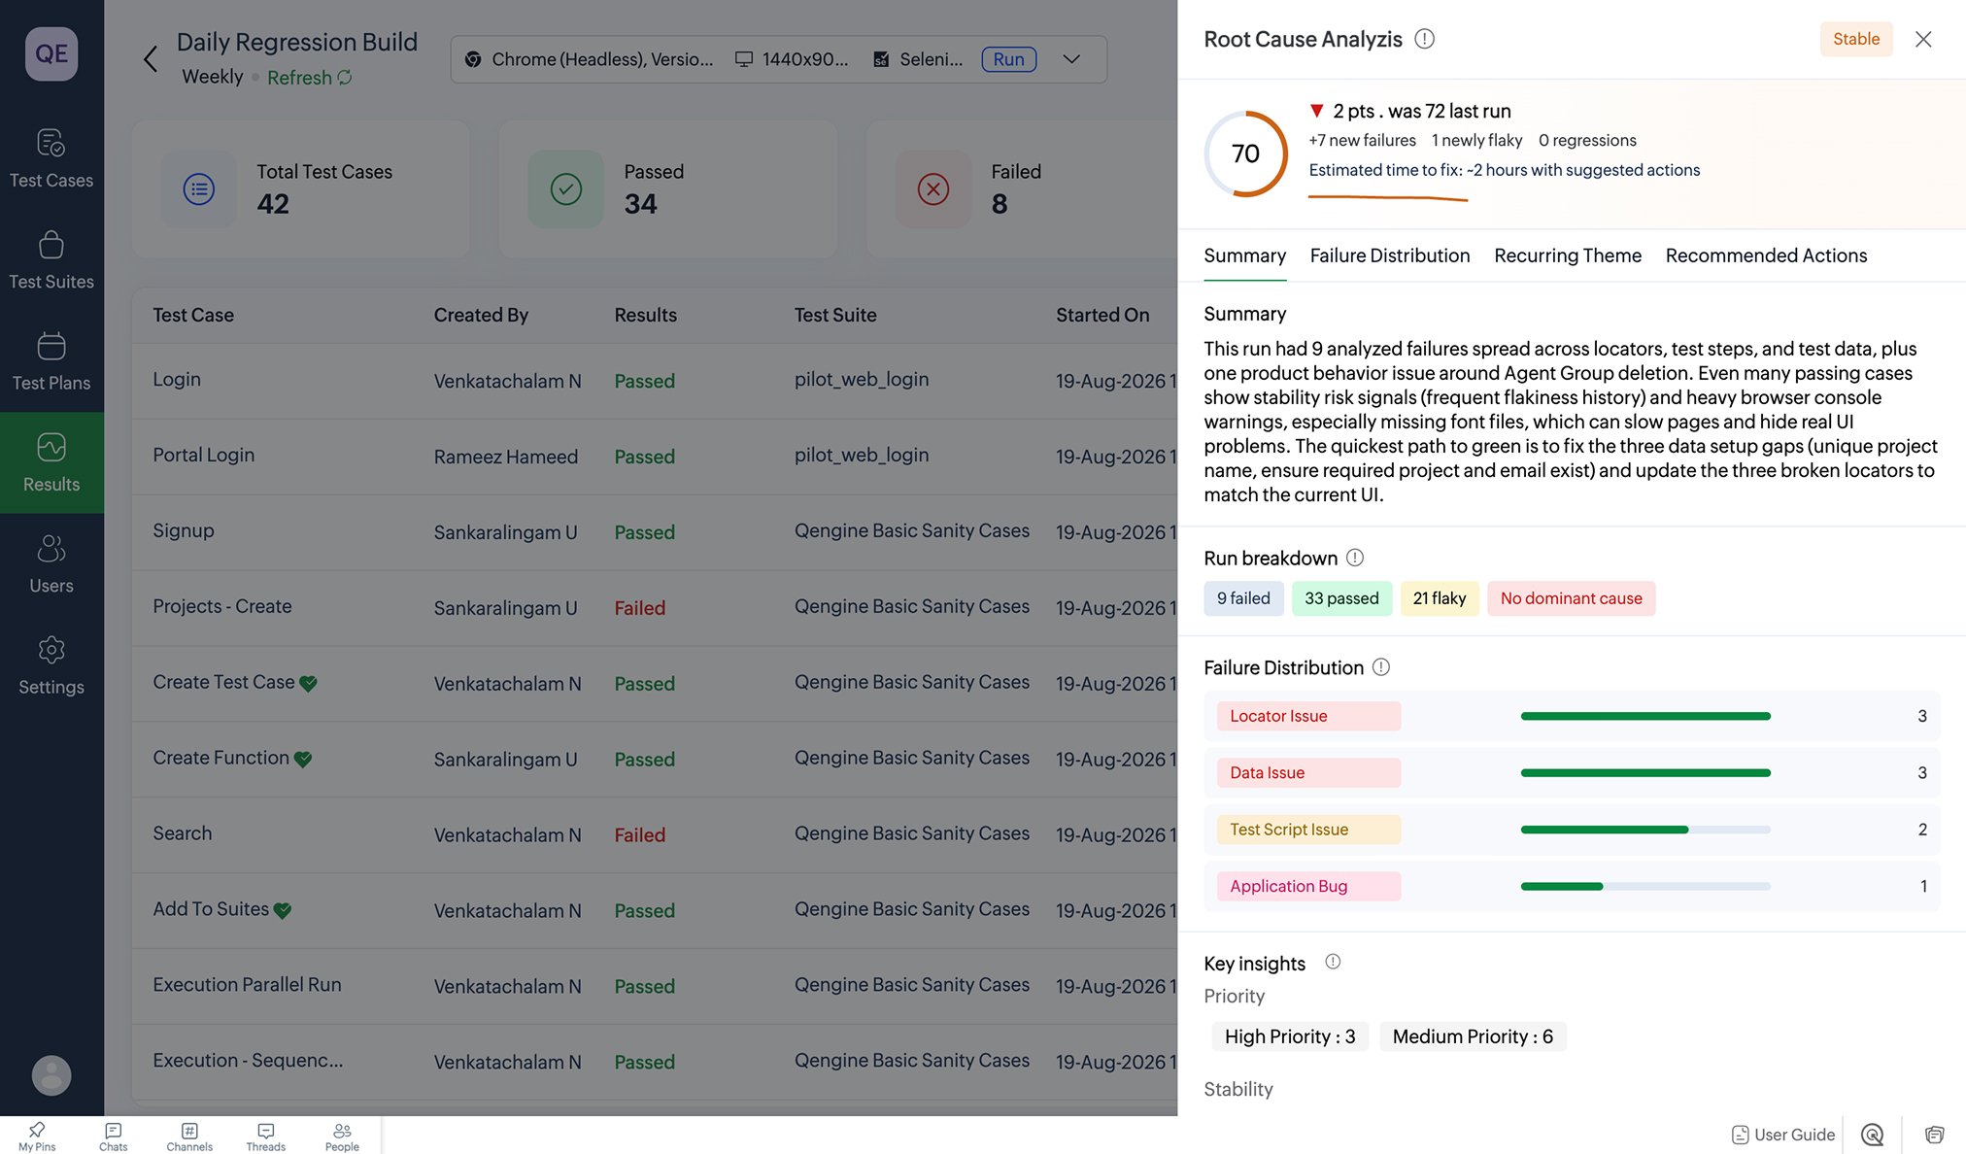The height and width of the screenshot is (1154, 1966).
Task: Open the User Guide link
Action: [1782, 1135]
